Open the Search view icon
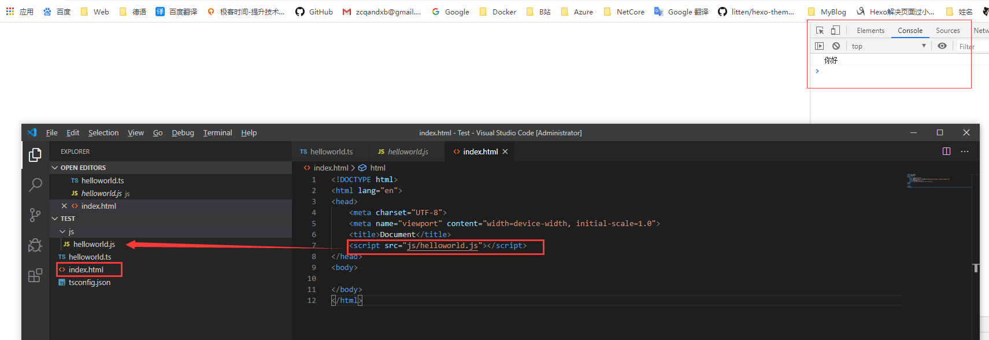This screenshot has width=989, height=340. point(35,185)
